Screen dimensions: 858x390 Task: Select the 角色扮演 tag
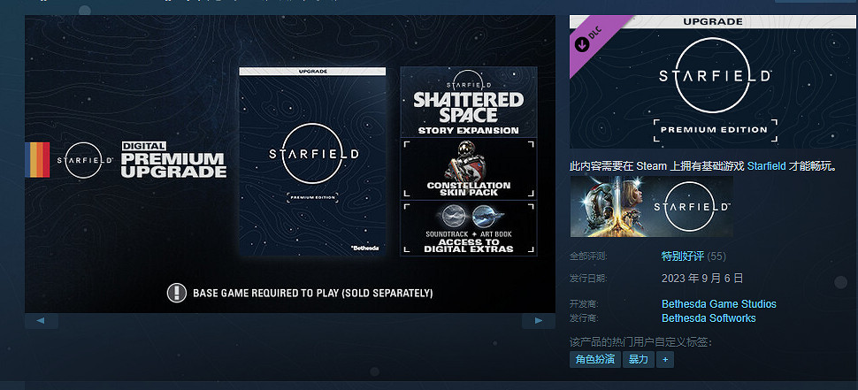coord(594,360)
